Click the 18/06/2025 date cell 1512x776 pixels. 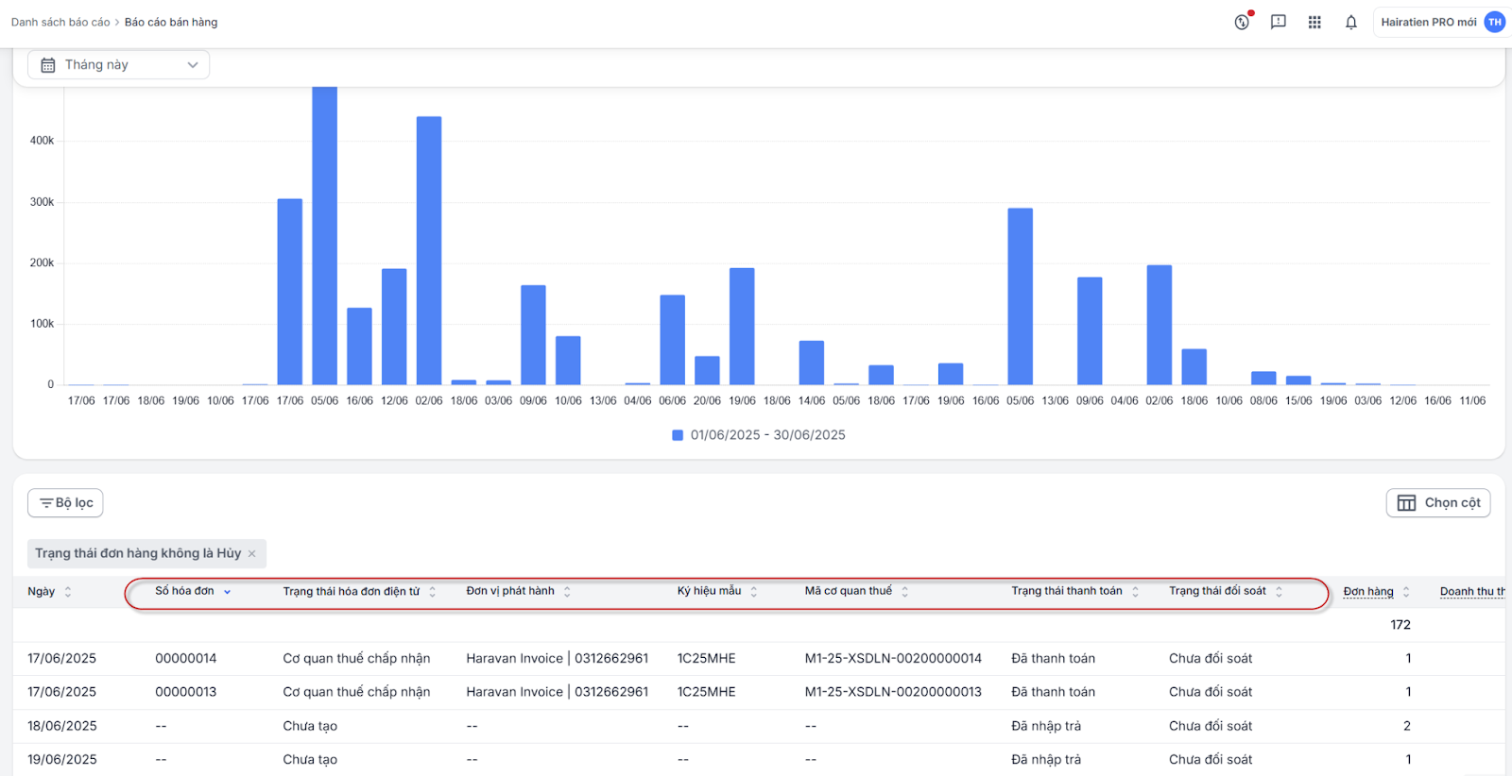62,726
